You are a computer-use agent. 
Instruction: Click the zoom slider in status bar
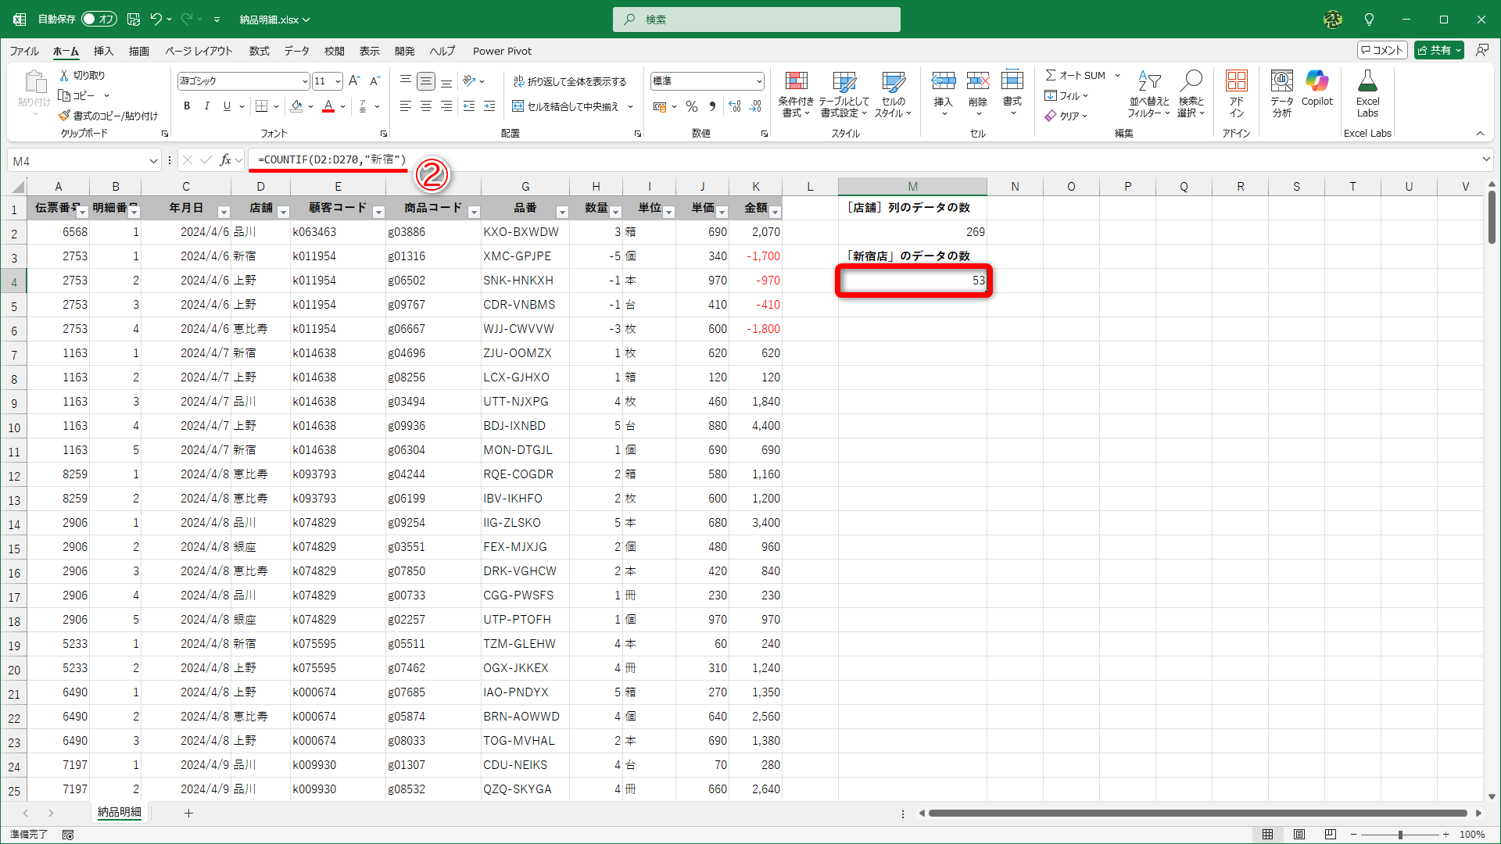(1399, 835)
